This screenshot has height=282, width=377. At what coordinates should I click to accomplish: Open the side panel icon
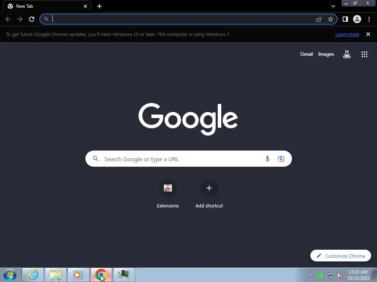[345, 19]
